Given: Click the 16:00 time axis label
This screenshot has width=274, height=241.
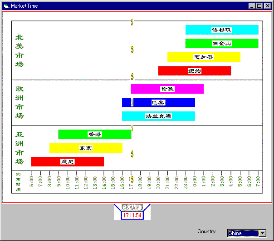Looking at the screenshot, I should [x=122, y=183].
